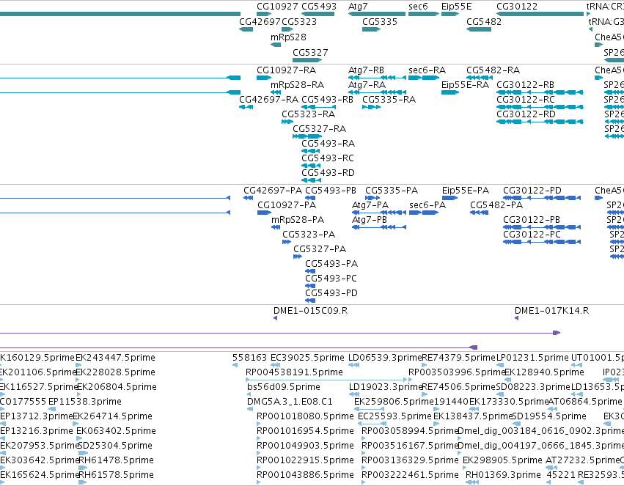Viewport: 624px width, 486px height.
Task: Click gene CG5482
Action: click(479, 29)
